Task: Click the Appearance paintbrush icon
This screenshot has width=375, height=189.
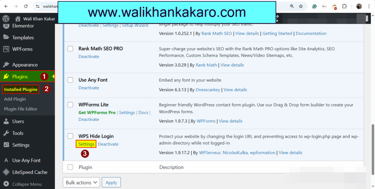Action: [x=6, y=65]
